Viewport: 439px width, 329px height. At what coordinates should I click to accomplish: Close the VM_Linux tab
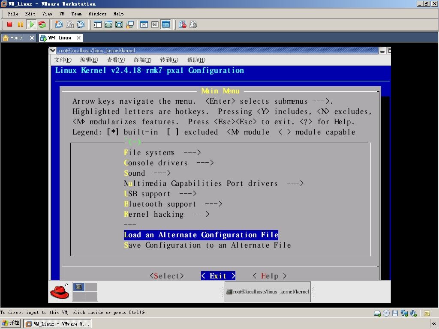coord(79,38)
